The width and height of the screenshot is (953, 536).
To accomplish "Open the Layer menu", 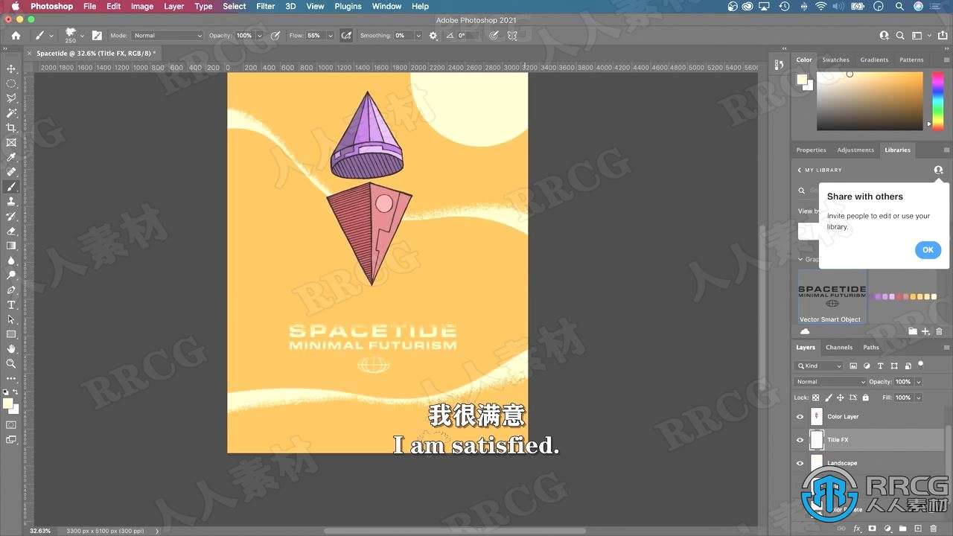I will coord(173,6).
